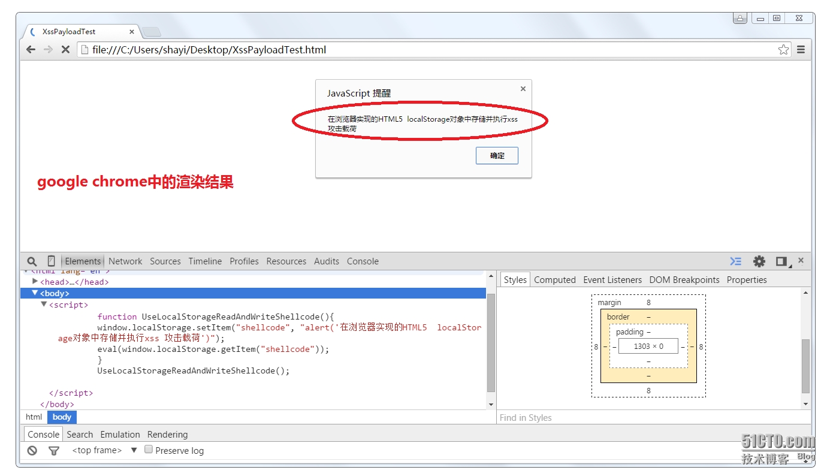827x476 pixels.
Task: Click the closing </script> tag line
Action: (71, 393)
